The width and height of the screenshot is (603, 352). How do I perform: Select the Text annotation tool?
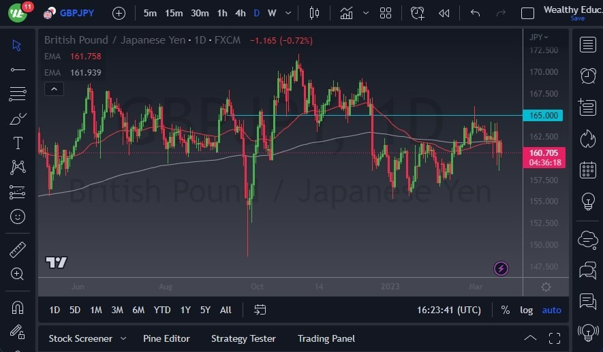pos(18,143)
